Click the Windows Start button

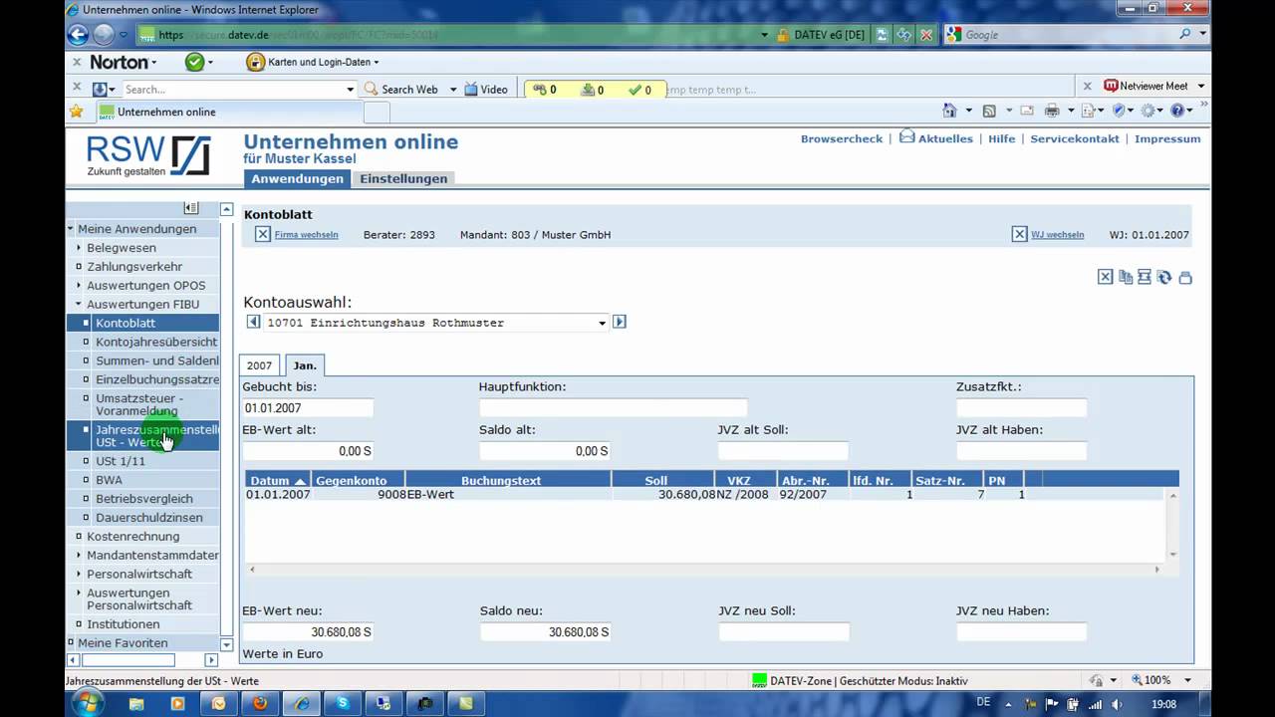click(87, 702)
